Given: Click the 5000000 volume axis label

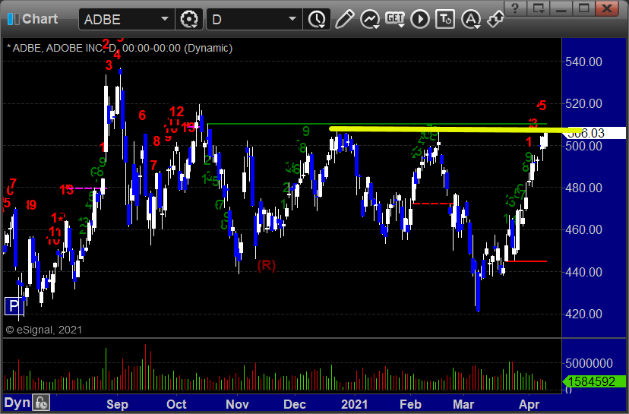Looking at the screenshot, I should pos(589,363).
